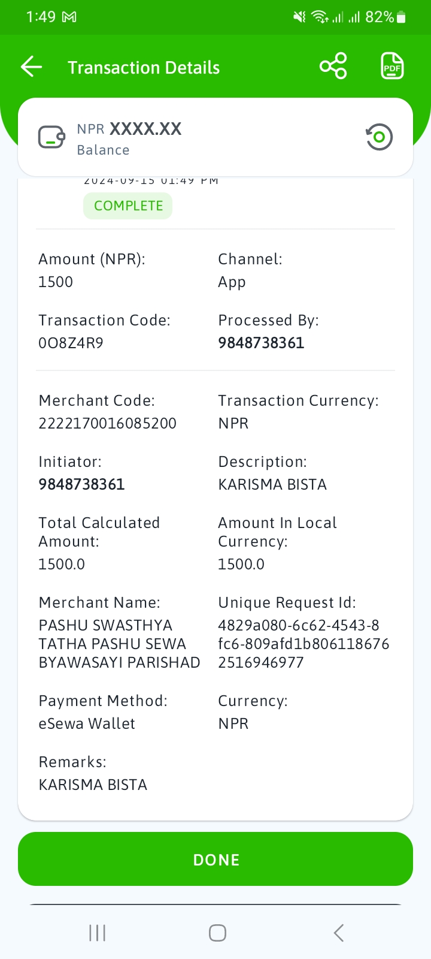Tap the Android back navigation chevron
The width and height of the screenshot is (431, 959).
click(x=339, y=933)
